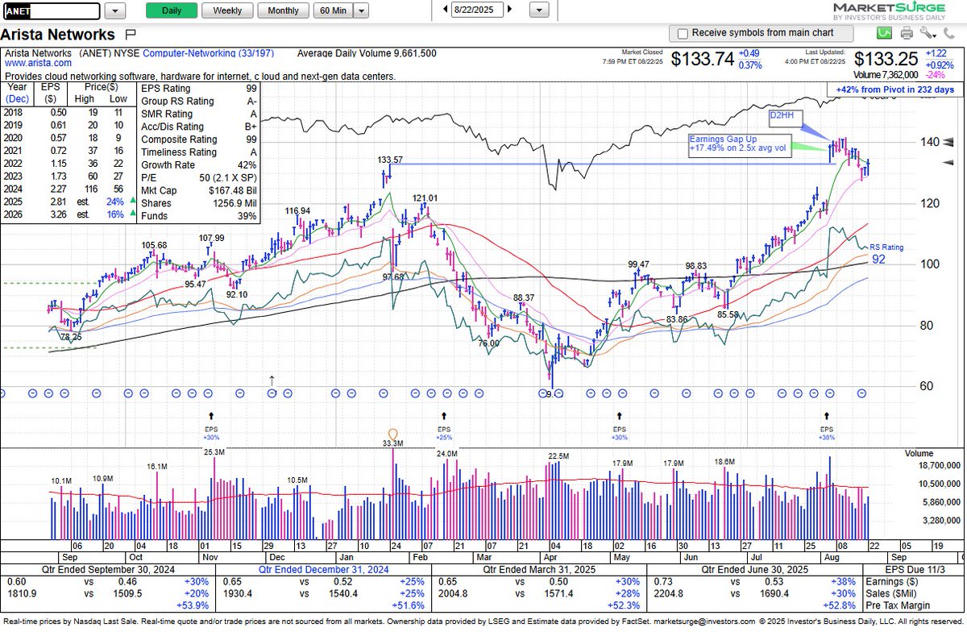Click the phone support icon
This screenshot has width=967, height=632.
(x=948, y=33)
